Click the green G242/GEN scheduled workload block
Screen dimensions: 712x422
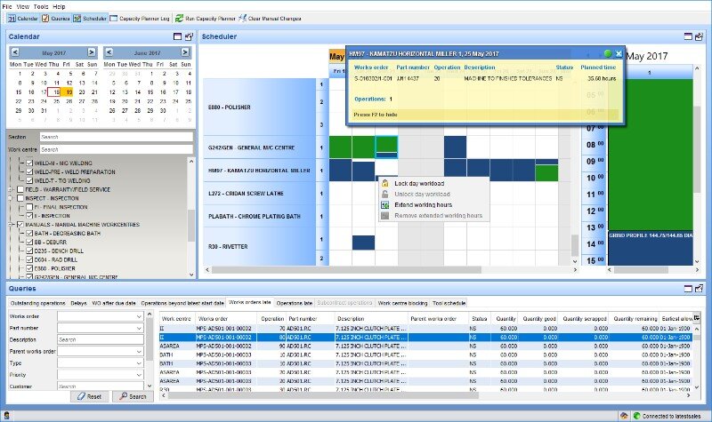pos(340,146)
